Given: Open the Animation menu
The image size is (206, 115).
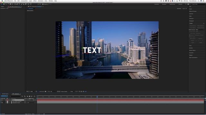Looking at the screenshot, I should click(x=41, y=1).
